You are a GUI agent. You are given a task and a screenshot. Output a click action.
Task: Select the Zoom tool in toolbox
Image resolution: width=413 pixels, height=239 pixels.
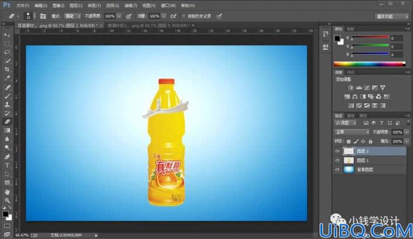coord(7,200)
